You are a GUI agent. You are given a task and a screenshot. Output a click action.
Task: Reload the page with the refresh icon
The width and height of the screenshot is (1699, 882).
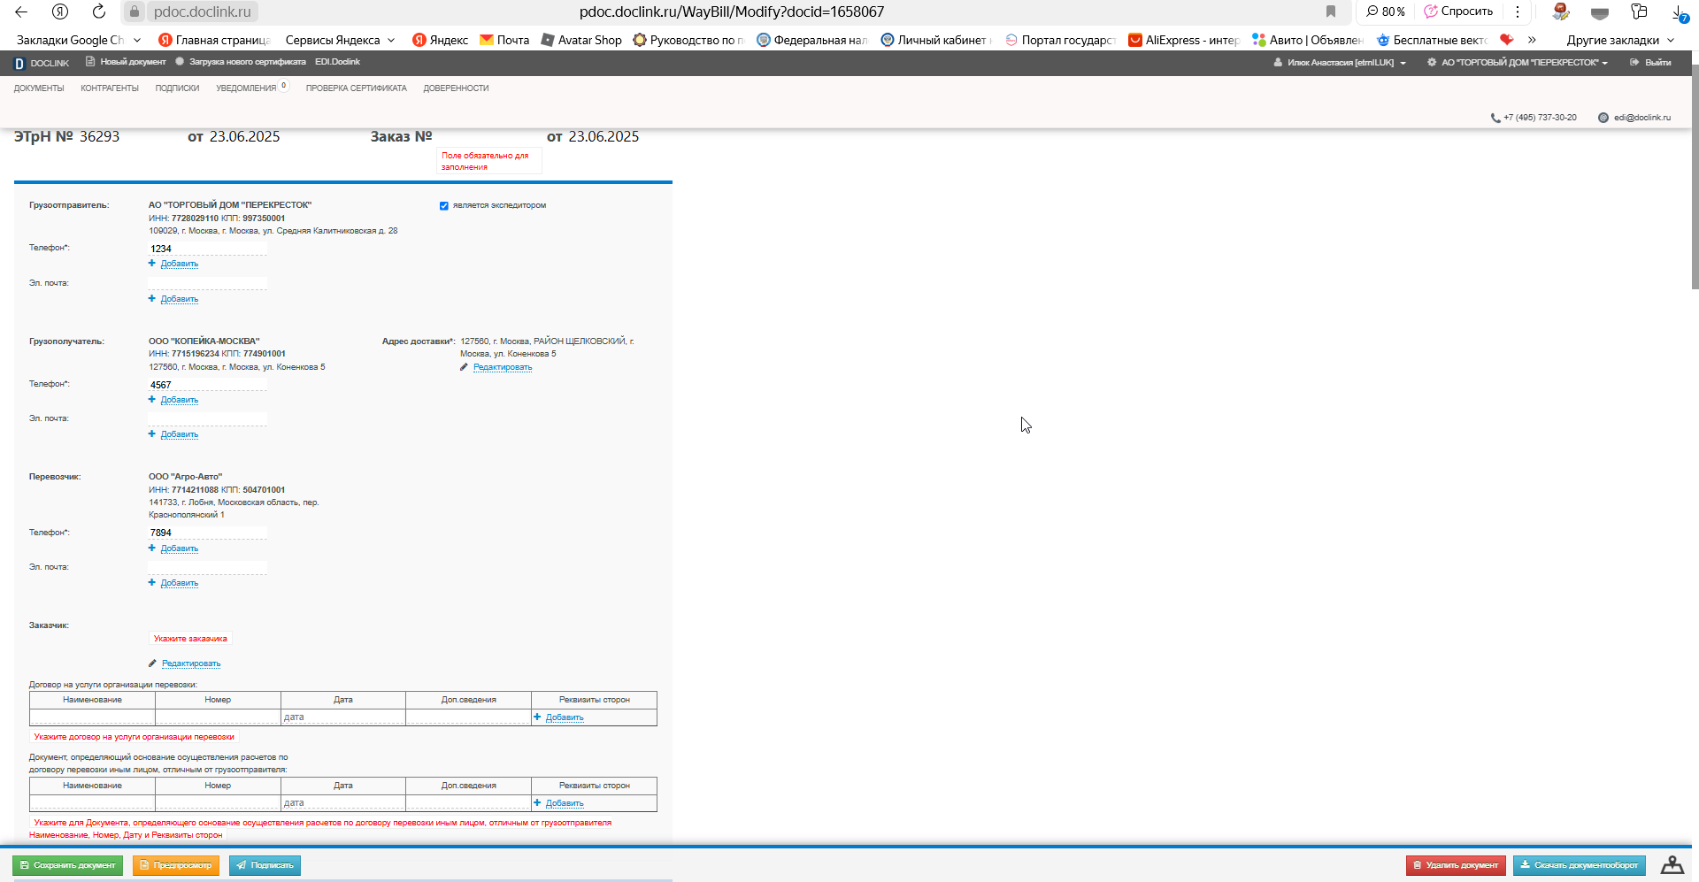(99, 12)
